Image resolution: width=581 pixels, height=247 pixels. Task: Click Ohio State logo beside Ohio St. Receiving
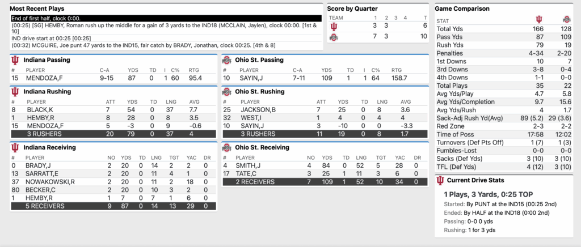coord(227,147)
